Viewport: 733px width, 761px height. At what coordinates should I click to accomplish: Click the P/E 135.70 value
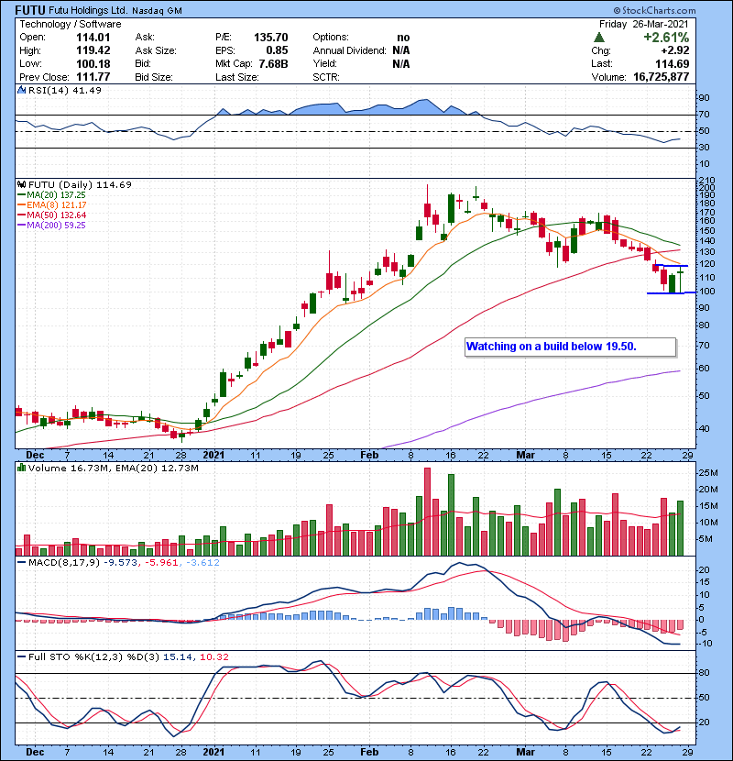(x=270, y=38)
